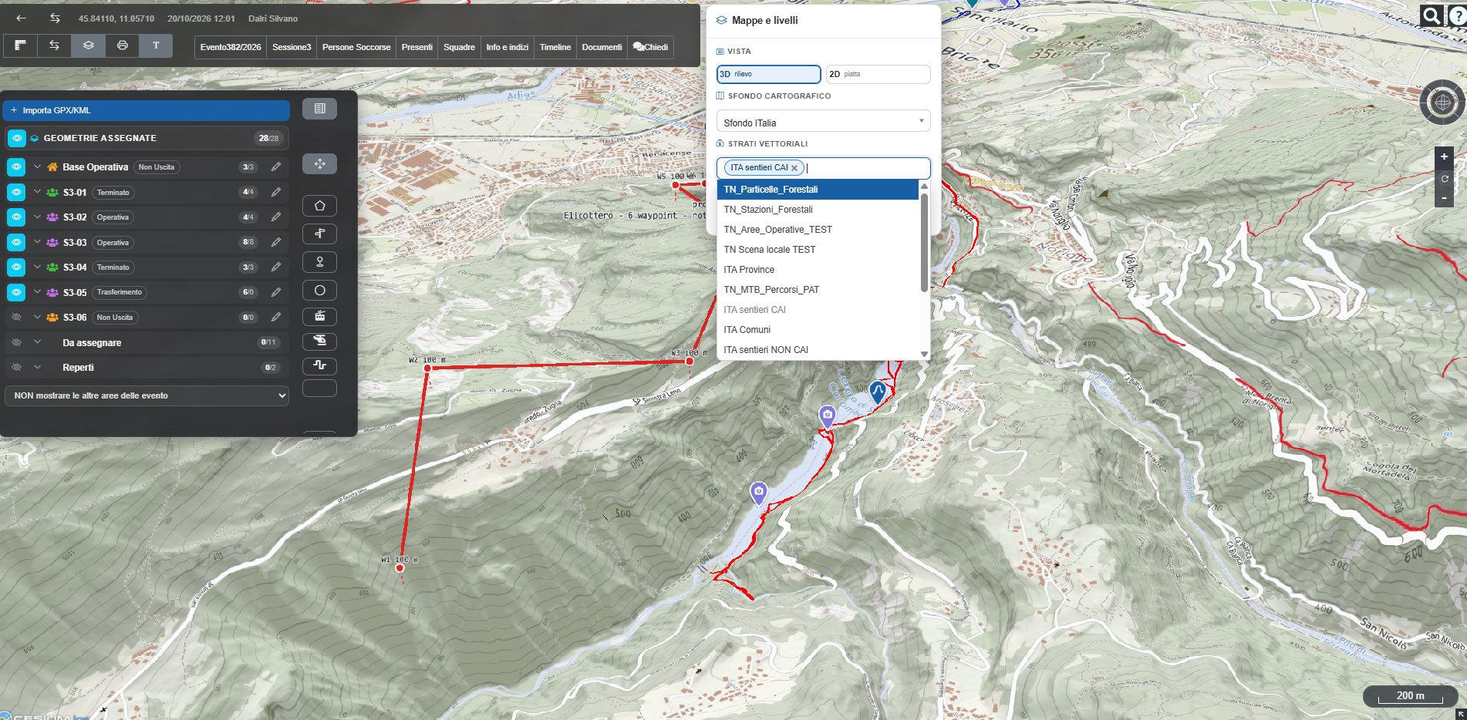Open the Sfondo ITalia basemap dropdown
Screen dimensions: 1467x720
click(823, 123)
